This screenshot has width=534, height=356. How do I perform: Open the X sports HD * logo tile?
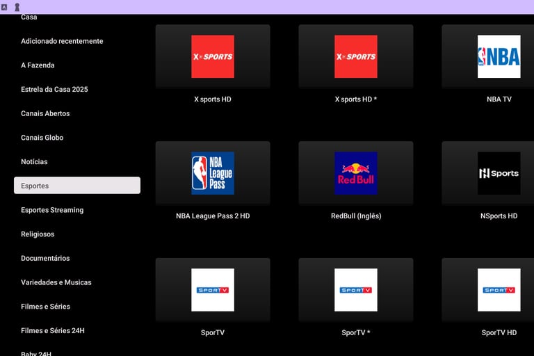click(356, 56)
